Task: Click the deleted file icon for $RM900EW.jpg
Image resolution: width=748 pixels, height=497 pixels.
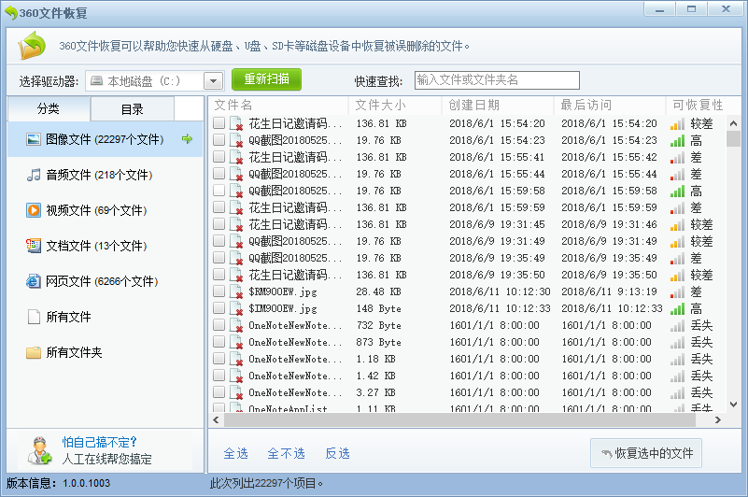Action: [x=236, y=291]
